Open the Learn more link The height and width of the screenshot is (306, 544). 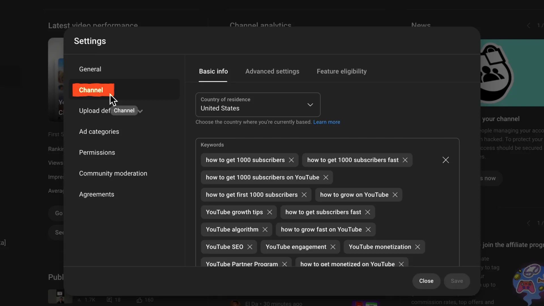[327, 122]
